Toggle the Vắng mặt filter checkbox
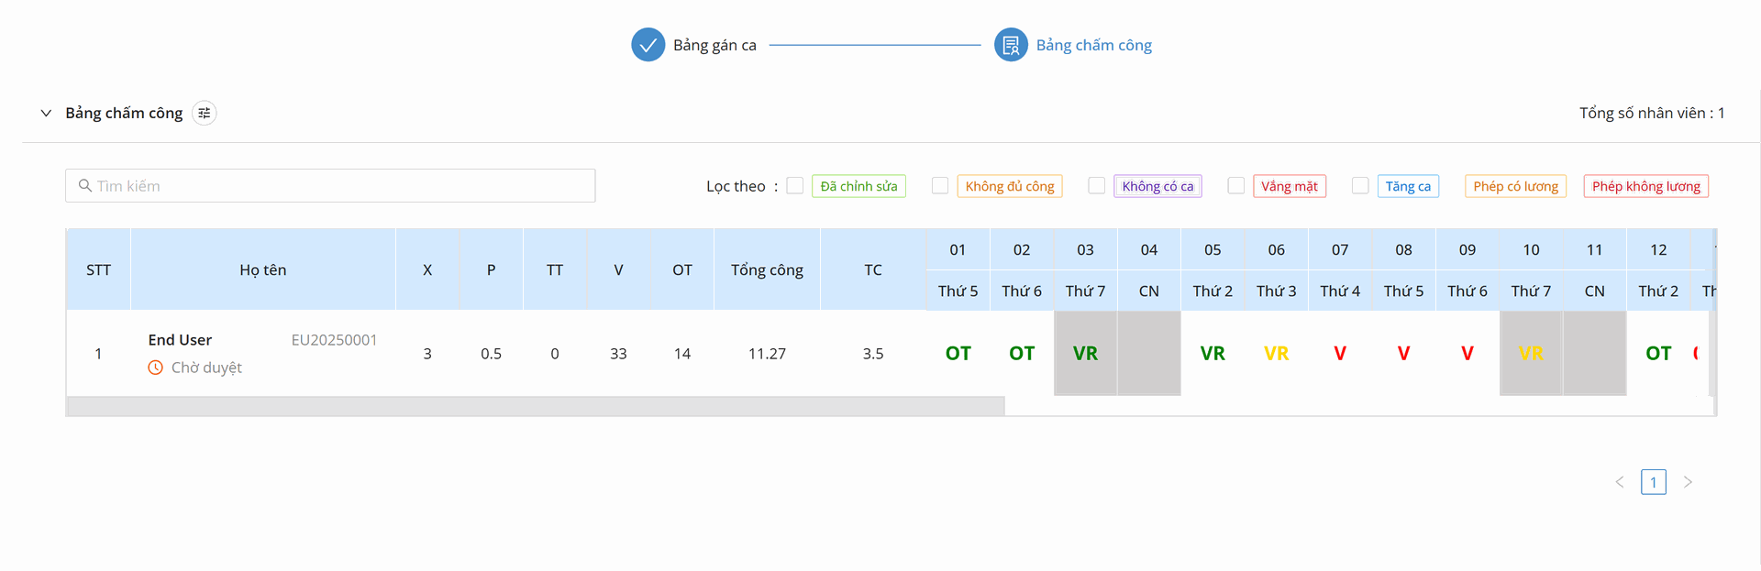Viewport: 1761px width, 571px height. (x=1236, y=186)
